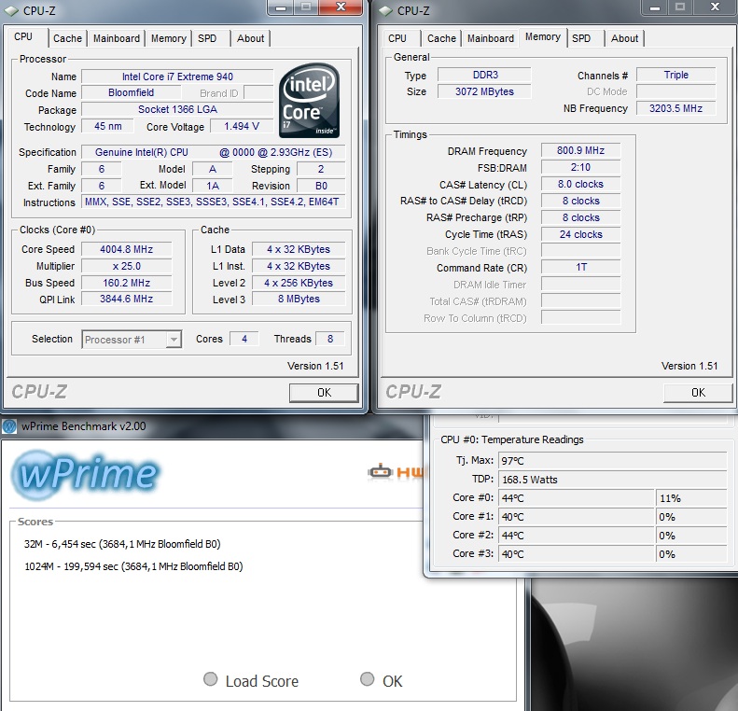Click the Core #3 temperature '40°C'
Screen dimensions: 738x711
tap(577, 554)
